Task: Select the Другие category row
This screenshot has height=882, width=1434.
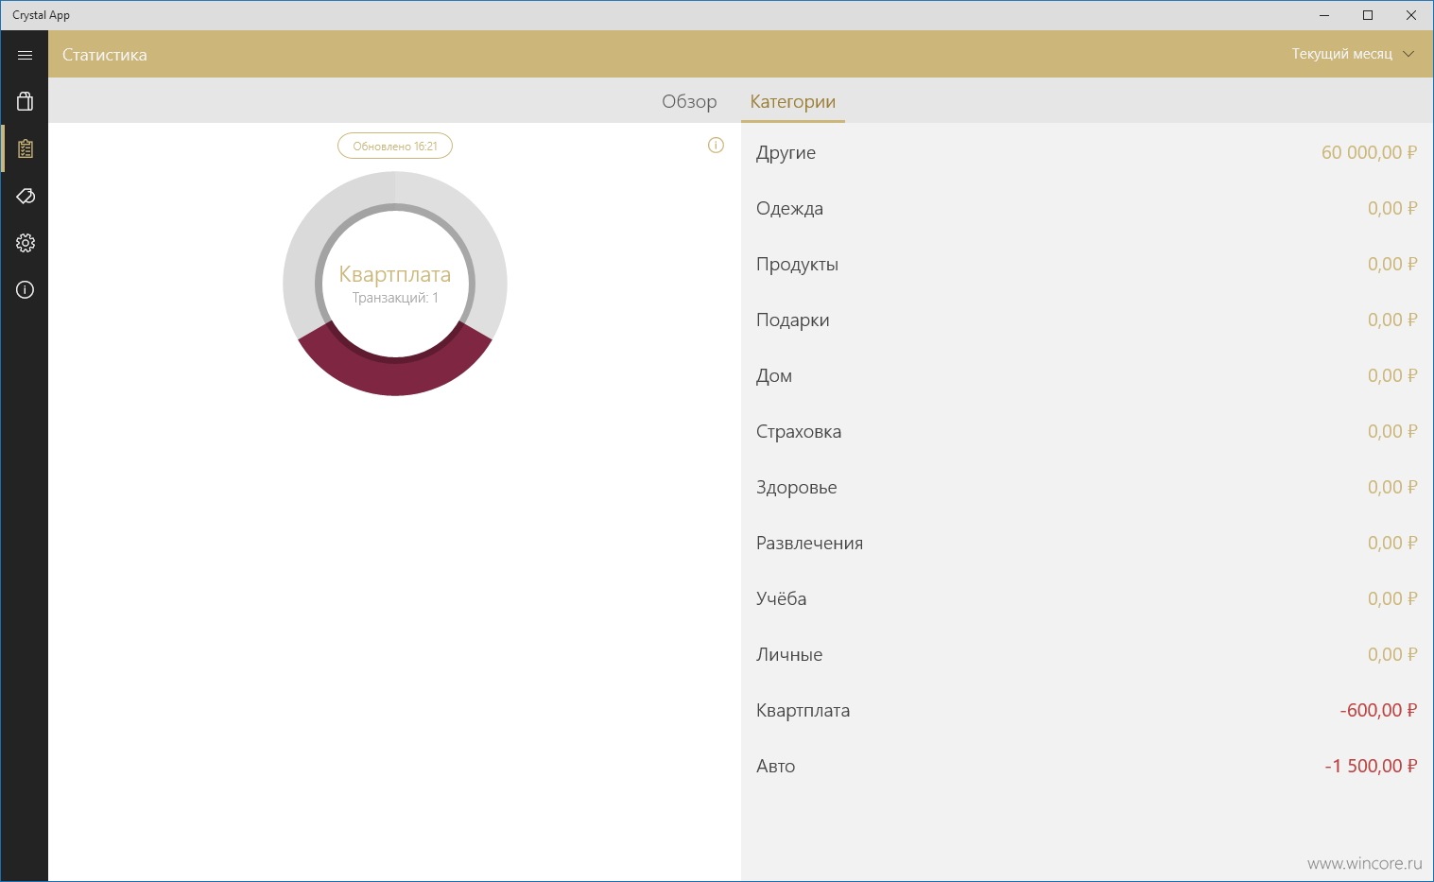Action: (1087, 152)
